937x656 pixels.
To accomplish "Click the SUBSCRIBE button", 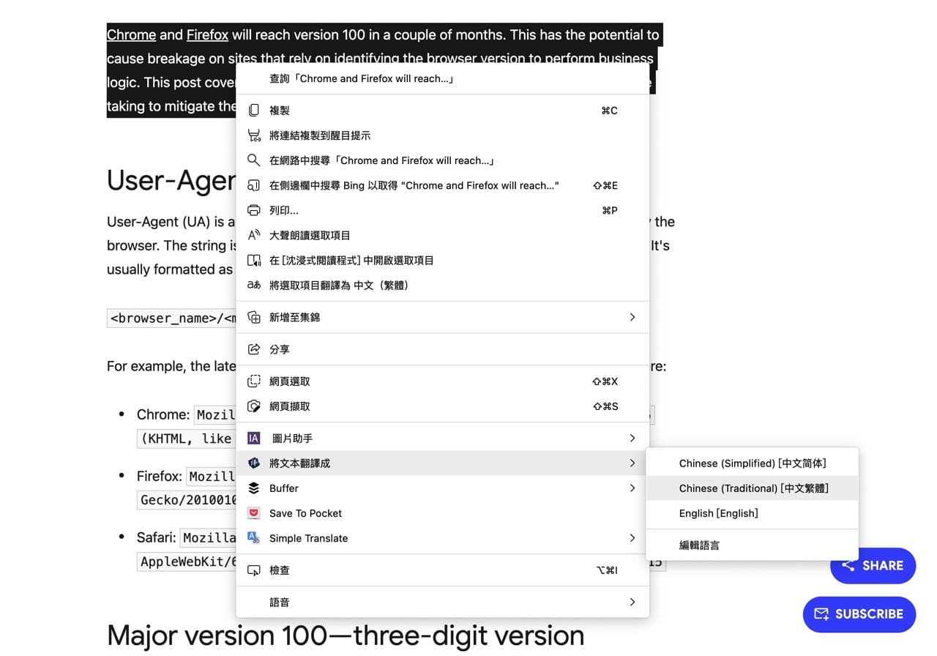I will [859, 614].
